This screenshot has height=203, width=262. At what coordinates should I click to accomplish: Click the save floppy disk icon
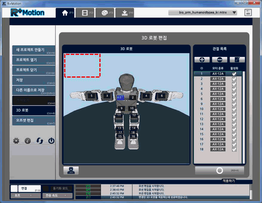point(248,13)
